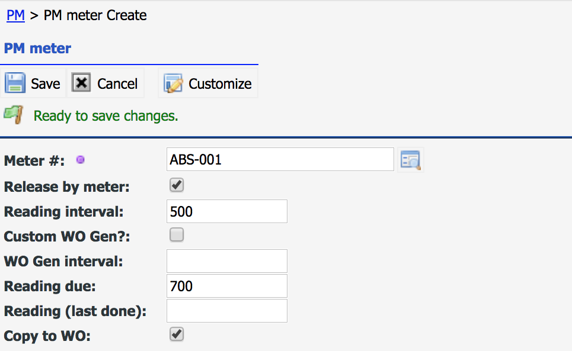Click the Cancel button label
This screenshot has height=351, width=572.
tap(117, 83)
